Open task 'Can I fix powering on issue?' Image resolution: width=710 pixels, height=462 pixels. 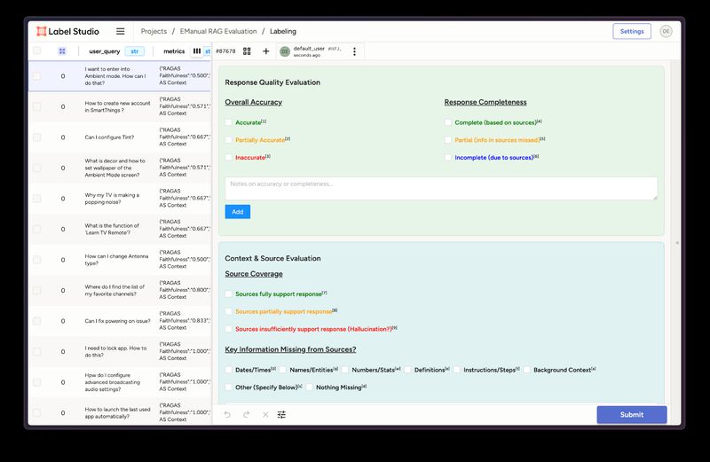[x=118, y=321]
